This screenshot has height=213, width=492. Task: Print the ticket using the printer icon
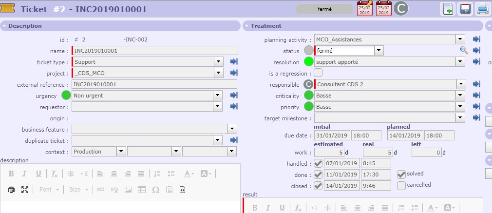point(482,9)
